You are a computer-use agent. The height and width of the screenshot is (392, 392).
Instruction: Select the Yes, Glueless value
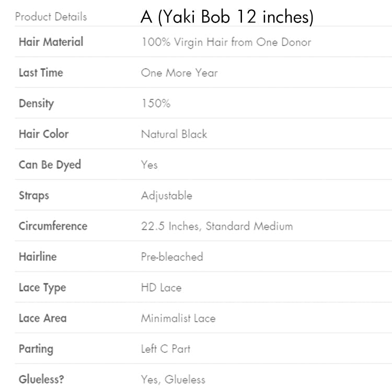pyautogui.click(x=173, y=379)
